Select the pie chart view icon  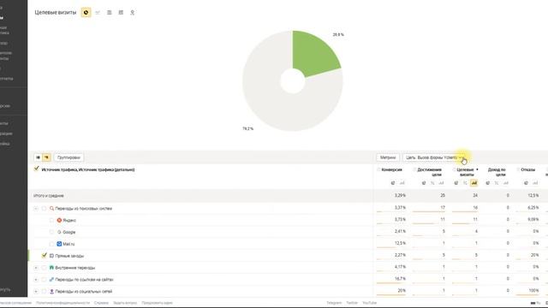(86, 13)
